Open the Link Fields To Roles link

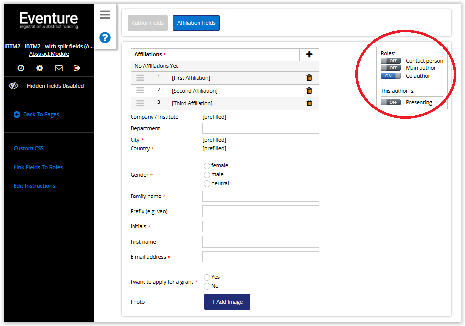tap(38, 167)
